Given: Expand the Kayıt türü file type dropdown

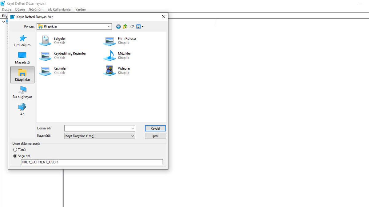Looking at the screenshot, I should pyautogui.click(x=132, y=136).
